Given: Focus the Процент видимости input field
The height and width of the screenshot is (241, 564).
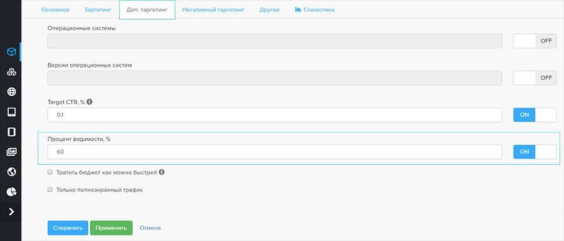Looking at the screenshot, I should pos(275,152).
